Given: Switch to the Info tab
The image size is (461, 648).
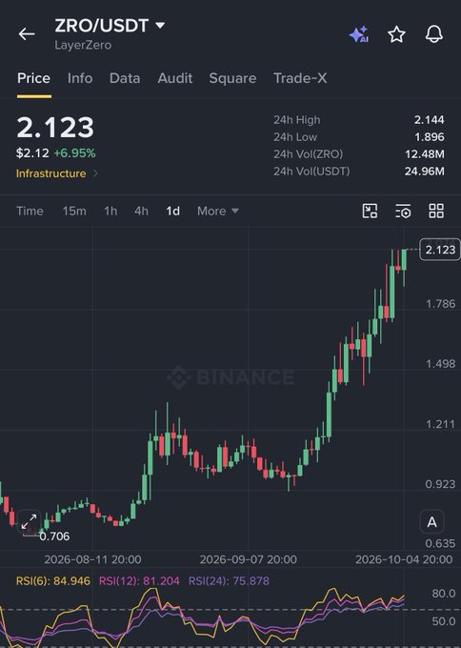Looking at the screenshot, I should (80, 78).
